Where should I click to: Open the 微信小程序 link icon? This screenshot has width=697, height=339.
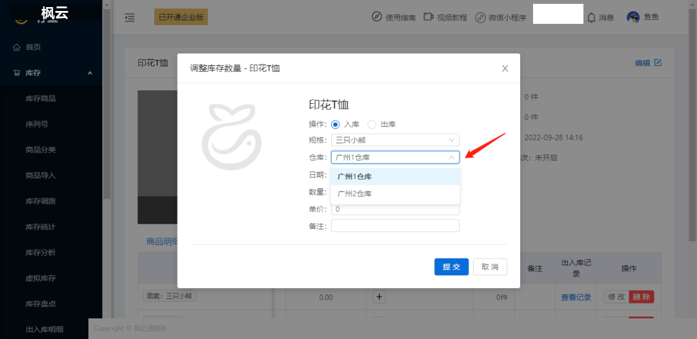click(480, 17)
